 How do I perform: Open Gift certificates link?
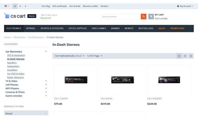[x=60, y=6]
